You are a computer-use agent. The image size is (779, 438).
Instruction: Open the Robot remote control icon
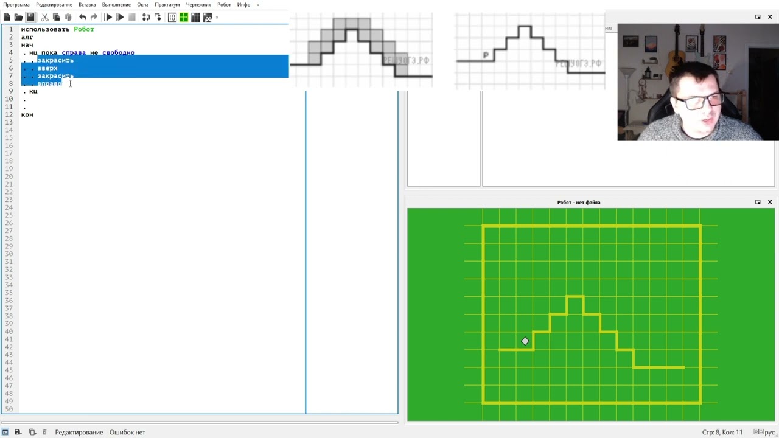[x=208, y=17]
